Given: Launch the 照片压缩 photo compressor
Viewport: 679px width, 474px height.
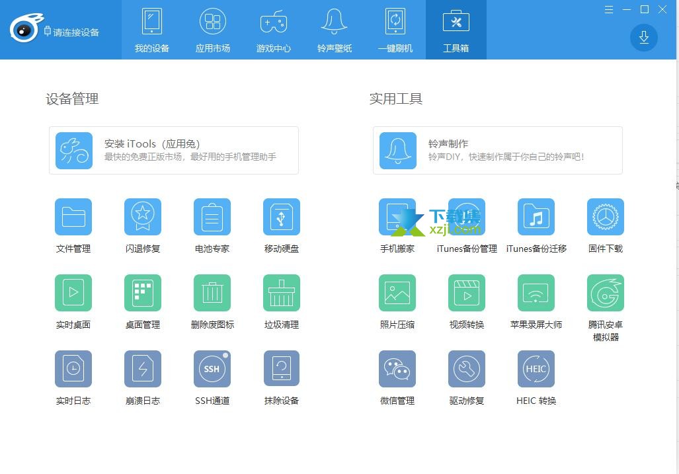Looking at the screenshot, I should tap(397, 293).
